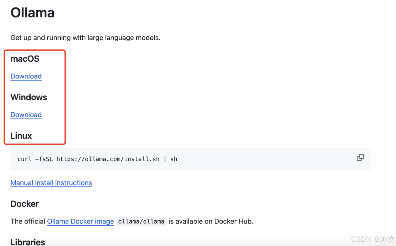Click "is available on Docker Hub" text

211,221
